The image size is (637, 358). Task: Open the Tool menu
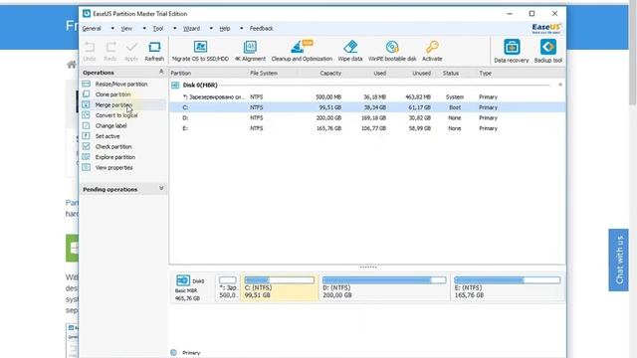[158, 29]
